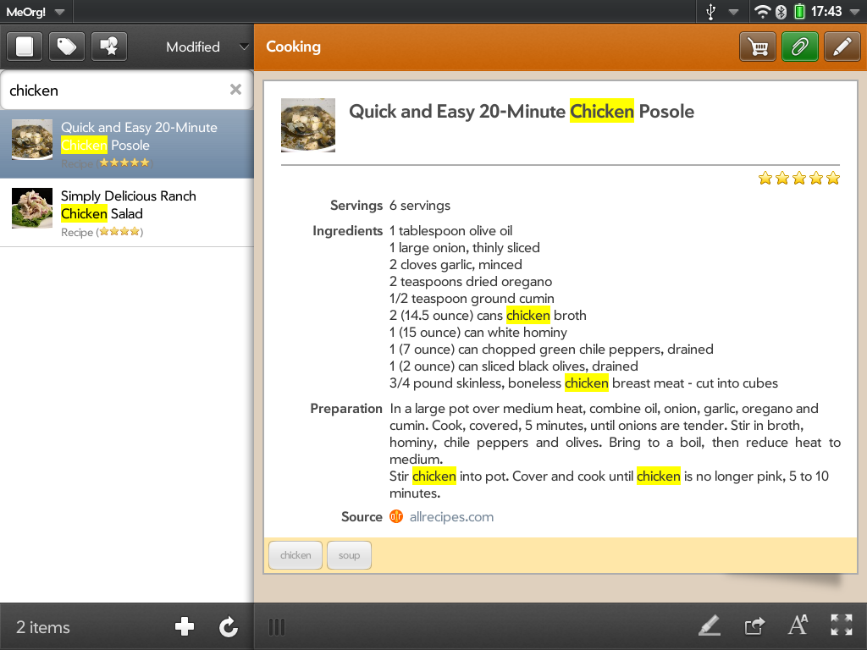The width and height of the screenshot is (867, 650).
Task: Click the Ingredients label
Action: point(347,230)
